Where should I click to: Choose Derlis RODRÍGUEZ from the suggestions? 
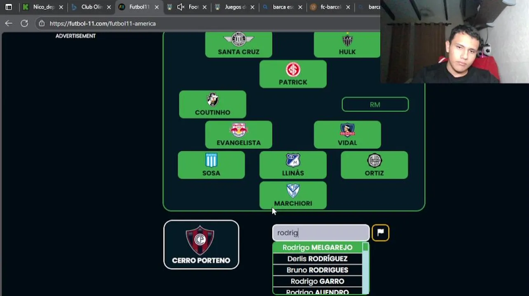(x=317, y=259)
